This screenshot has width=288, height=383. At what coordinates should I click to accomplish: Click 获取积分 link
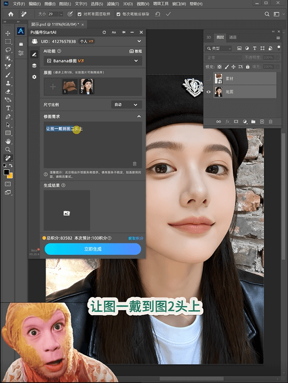[x=136, y=238]
